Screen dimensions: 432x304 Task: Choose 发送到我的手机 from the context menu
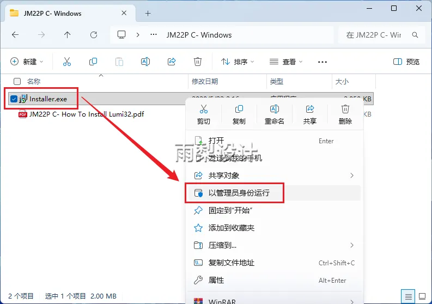tap(273, 158)
